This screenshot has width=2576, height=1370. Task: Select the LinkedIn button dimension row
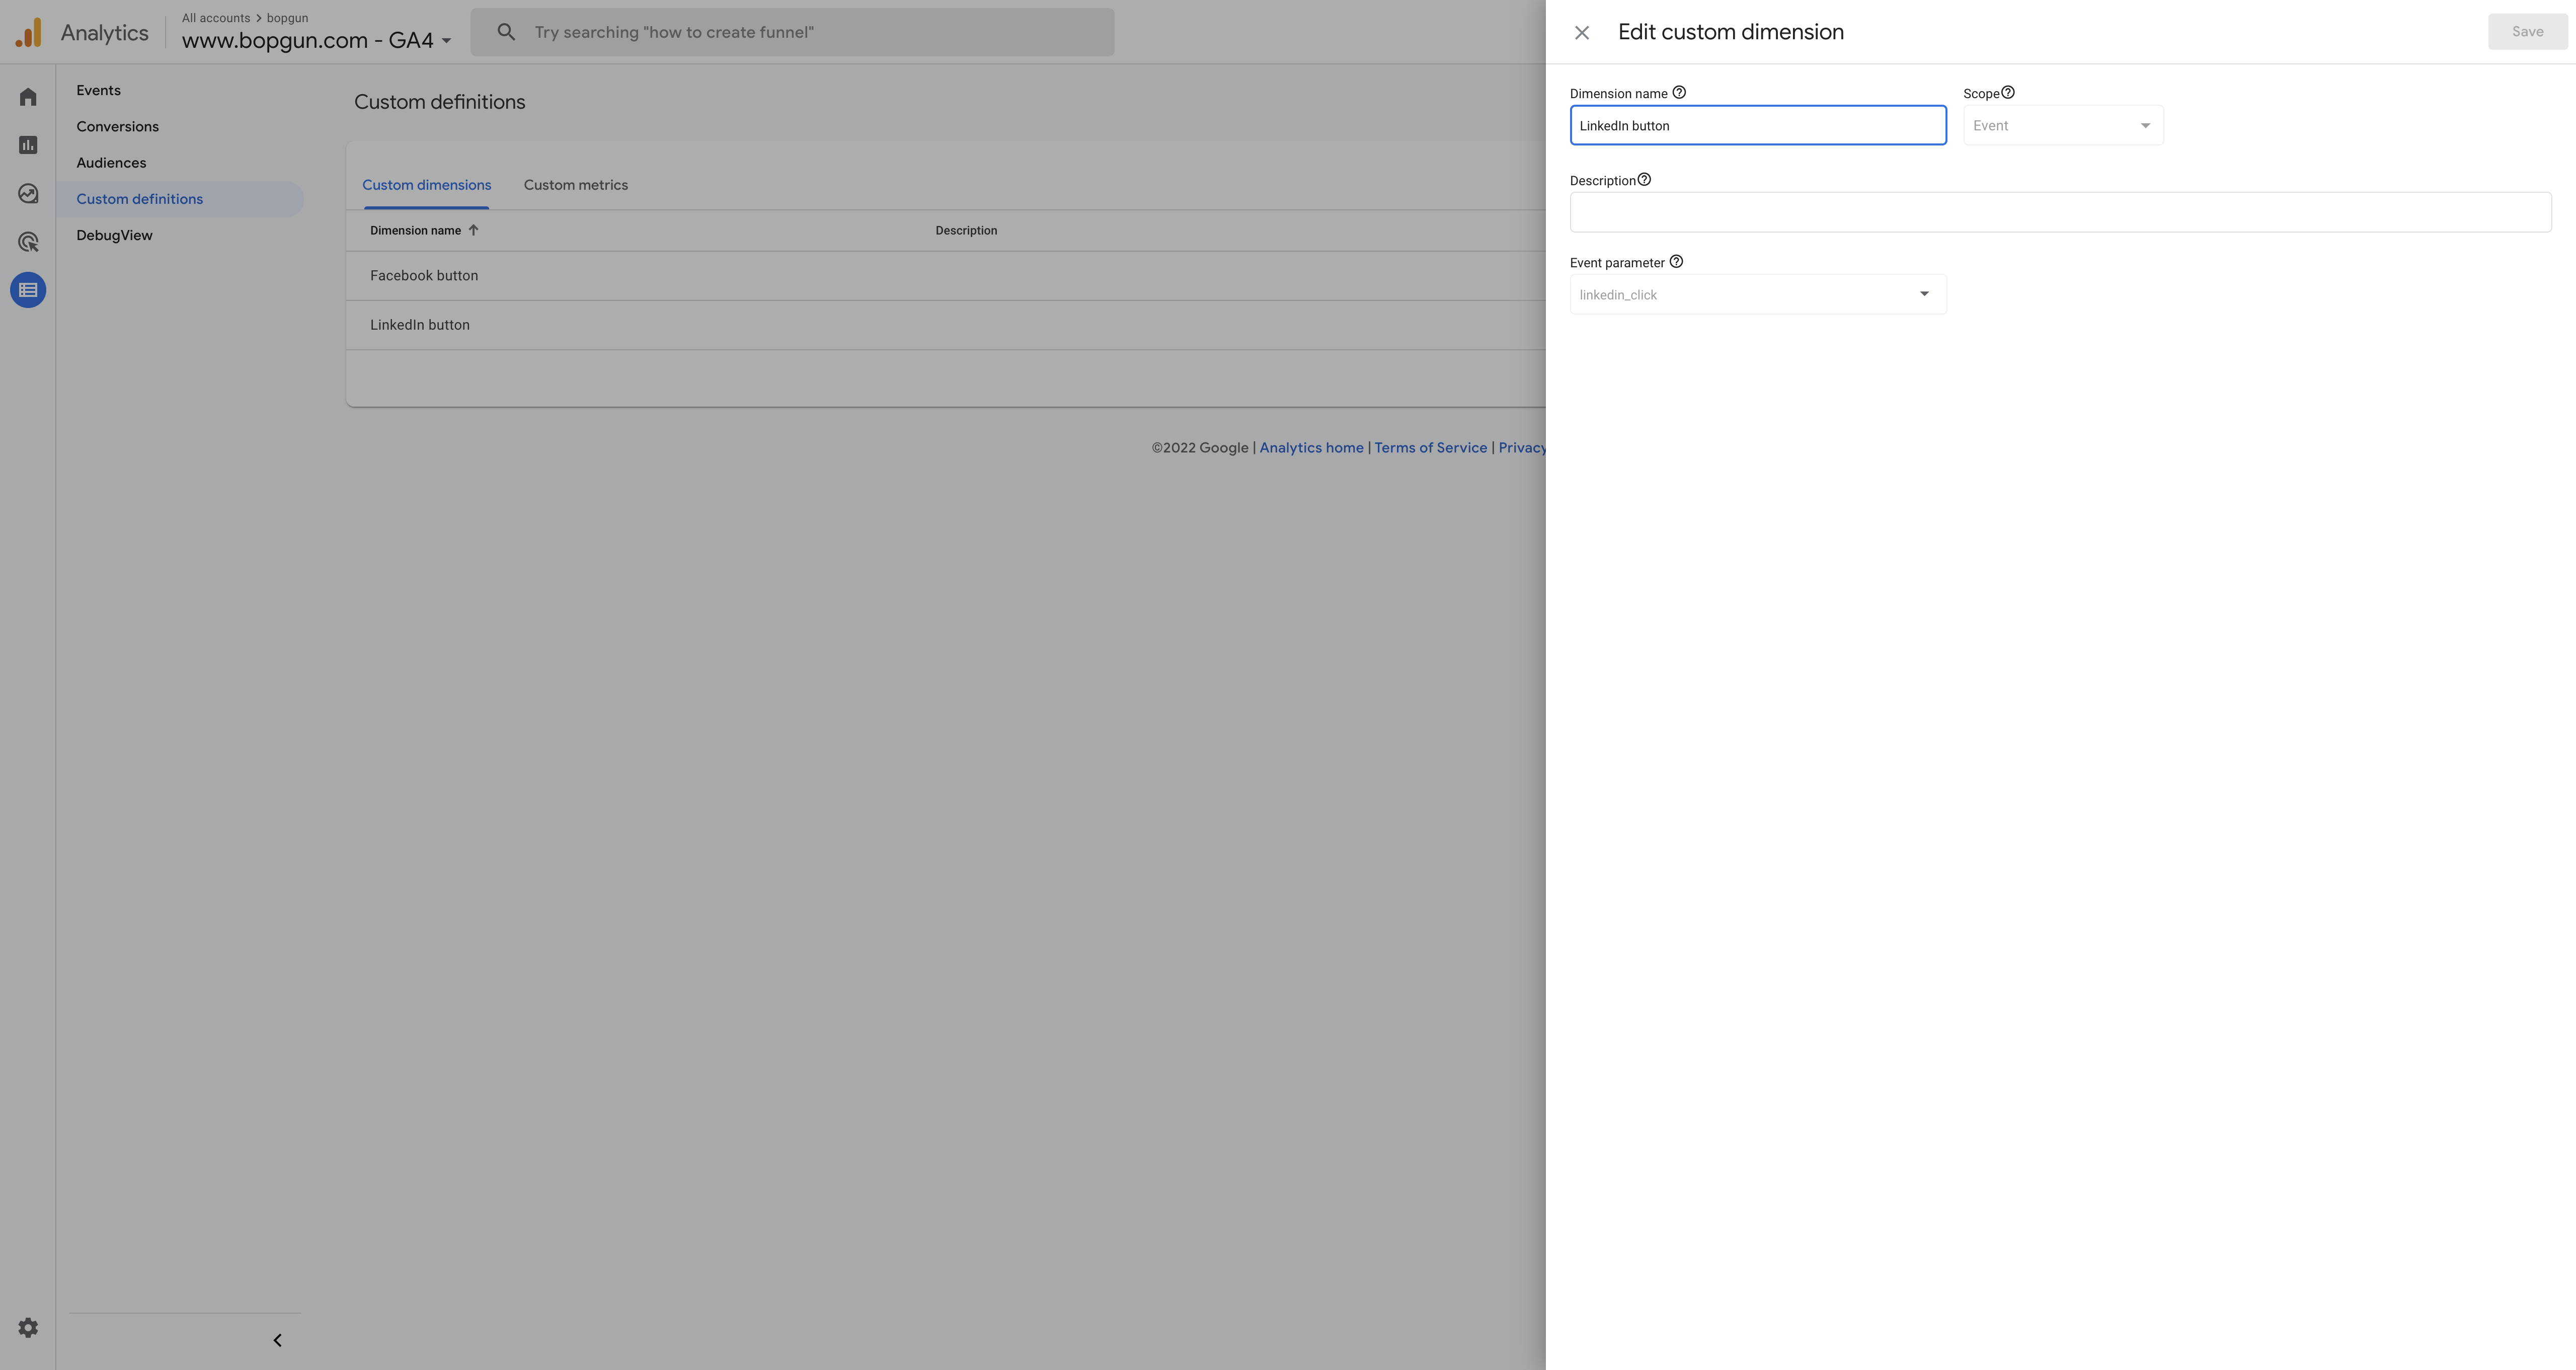(946, 325)
